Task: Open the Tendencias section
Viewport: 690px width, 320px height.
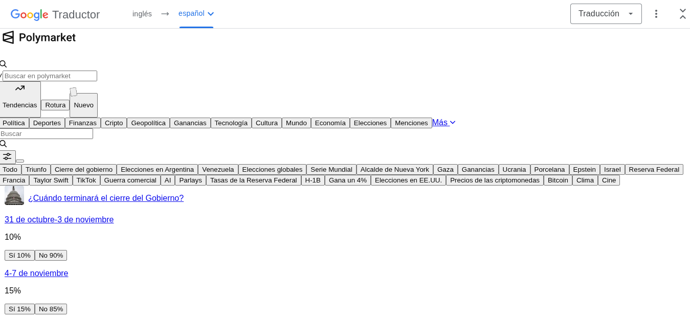Action: click(x=20, y=99)
